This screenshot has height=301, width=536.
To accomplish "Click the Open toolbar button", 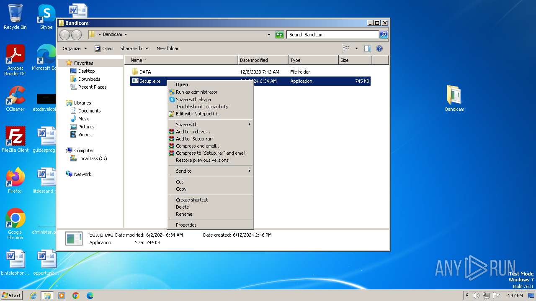I will pyautogui.click(x=104, y=48).
